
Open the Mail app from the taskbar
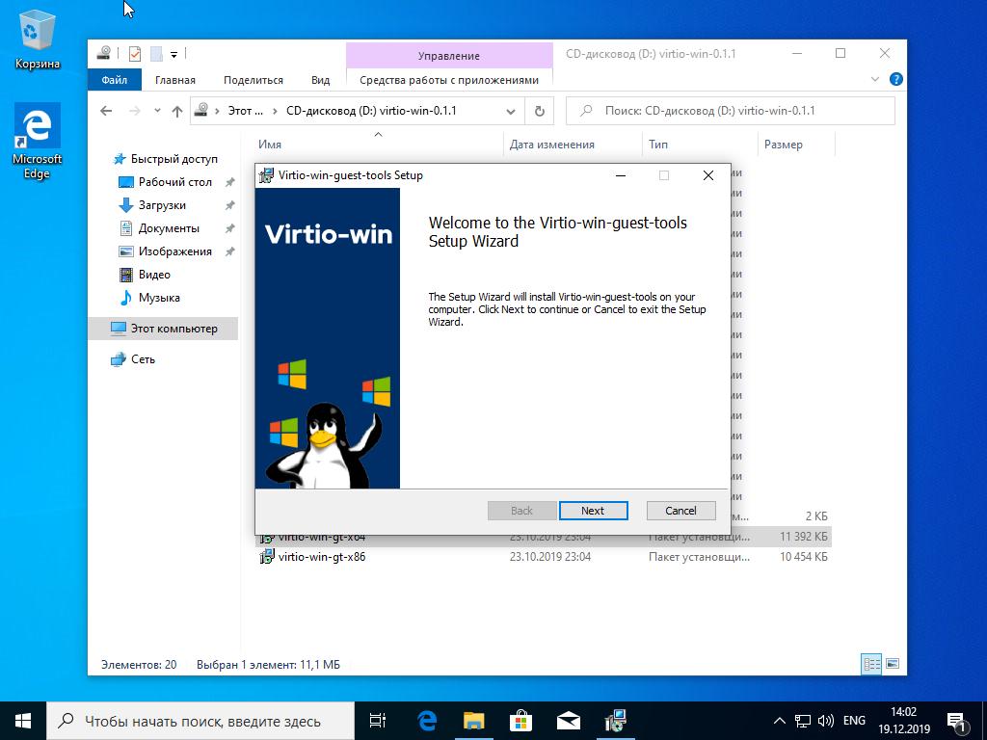568,720
